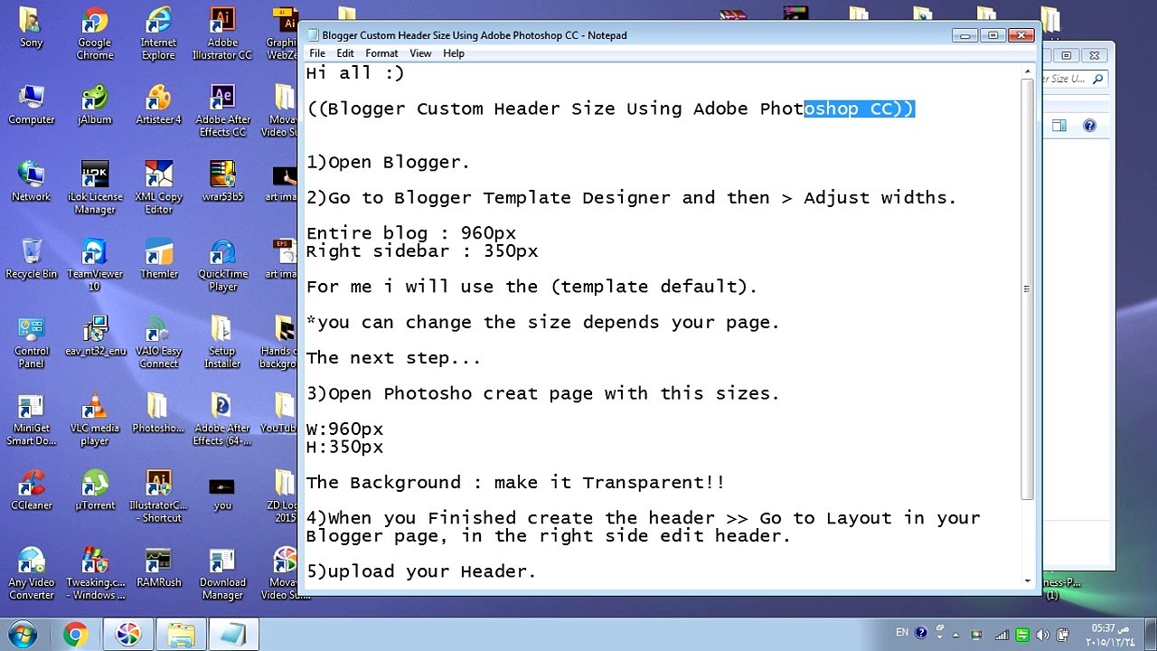The width and height of the screenshot is (1157, 651).
Task: Select the jAlbum frog icon
Action: [x=94, y=106]
